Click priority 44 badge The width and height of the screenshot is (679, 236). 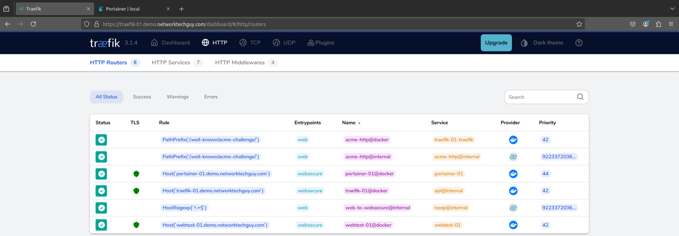click(545, 174)
